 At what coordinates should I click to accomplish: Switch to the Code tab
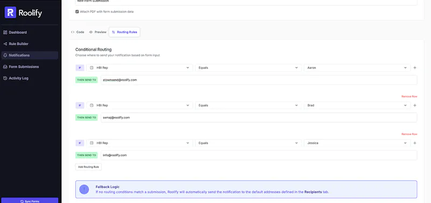pyautogui.click(x=78, y=32)
